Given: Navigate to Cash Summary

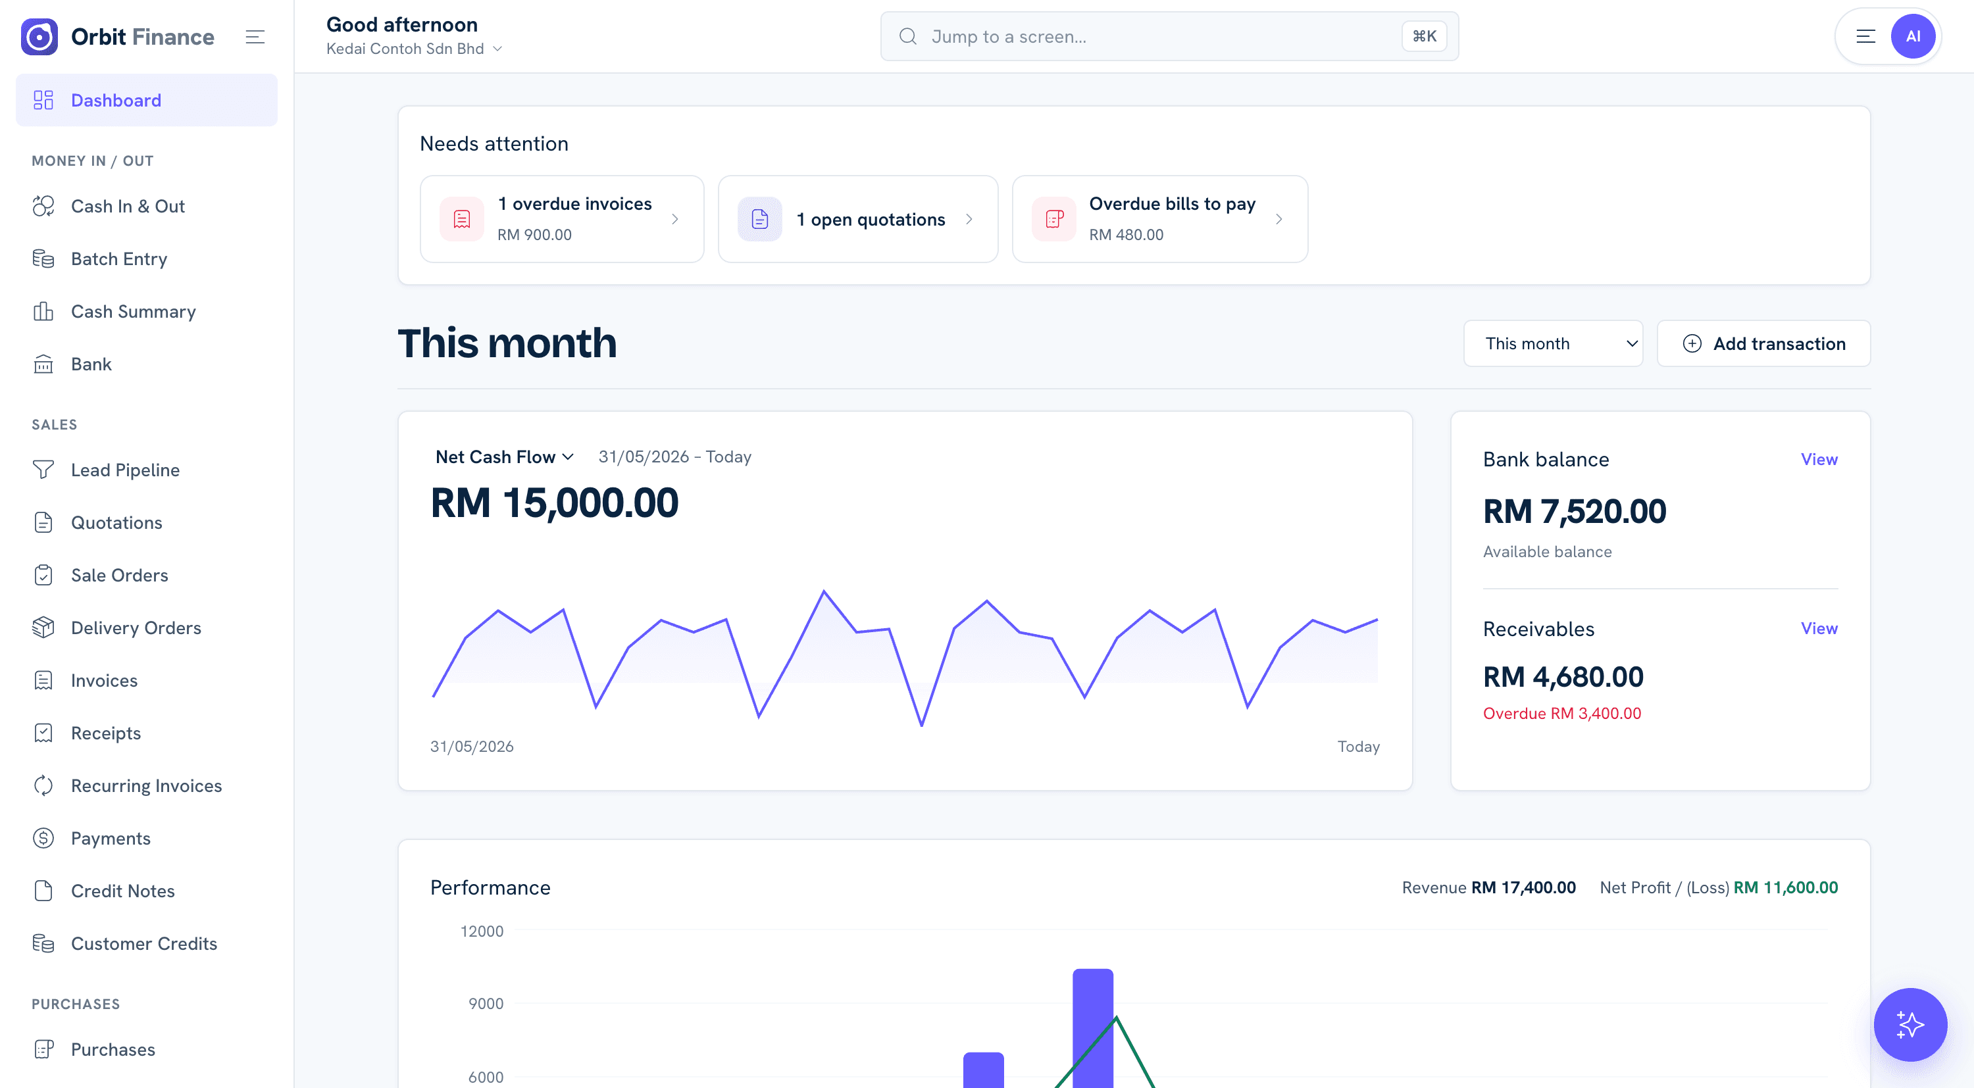Looking at the screenshot, I should click(x=146, y=312).
